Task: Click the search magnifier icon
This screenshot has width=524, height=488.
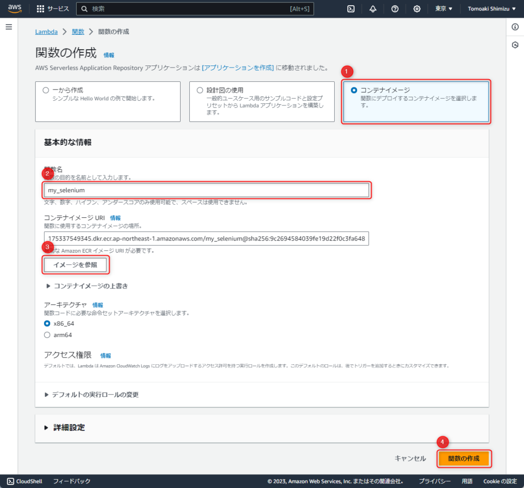Action: coord(84,9)
